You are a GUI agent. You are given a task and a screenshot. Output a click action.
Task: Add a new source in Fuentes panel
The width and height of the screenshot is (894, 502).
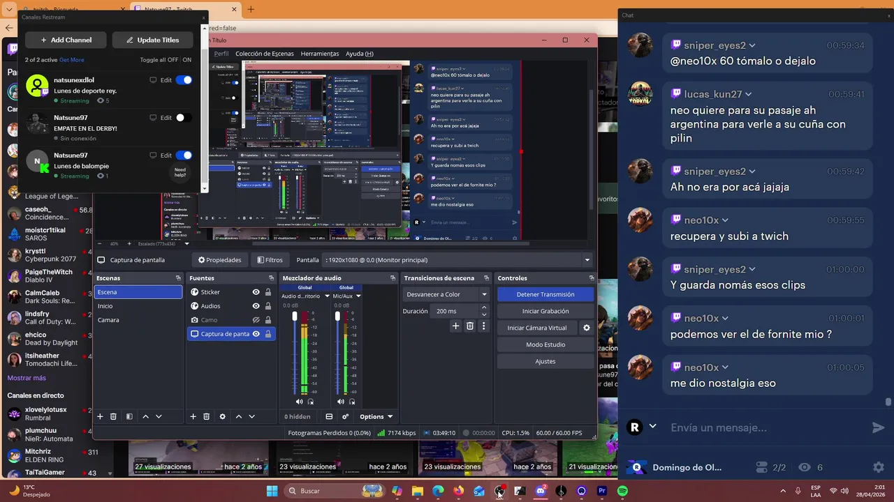pyautogui.click(x=193, y=416)
